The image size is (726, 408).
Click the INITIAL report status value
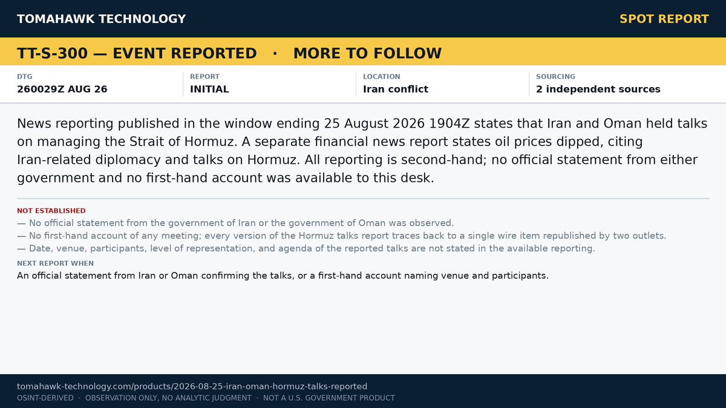(209, 89)
